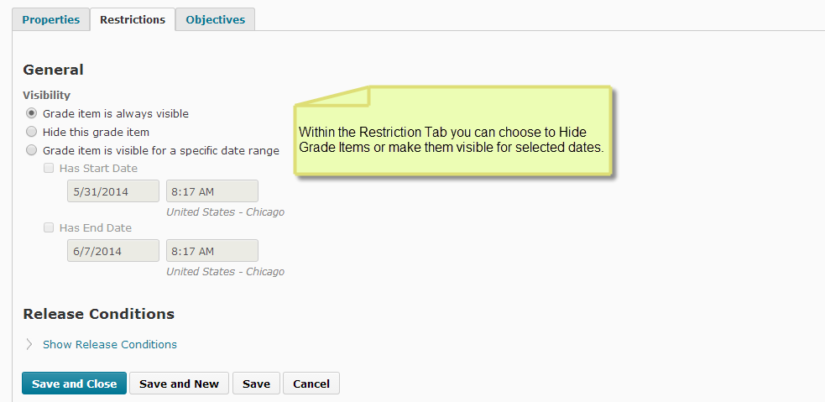This screenshot has width=825, height=402.
Task: Go to the Objectives tab
Action: click(x=215, y=19)
